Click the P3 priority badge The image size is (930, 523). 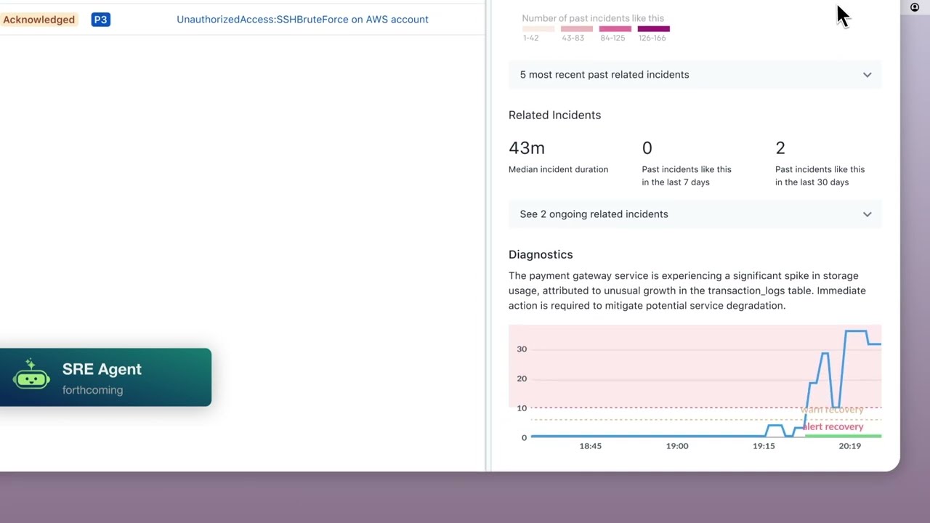click(100, 20)
